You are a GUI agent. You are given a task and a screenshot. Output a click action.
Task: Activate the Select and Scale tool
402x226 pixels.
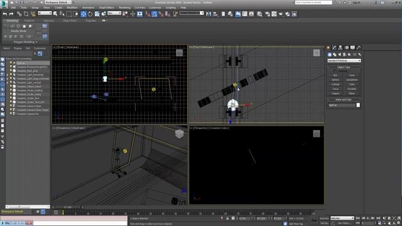[x=97, y=14]
